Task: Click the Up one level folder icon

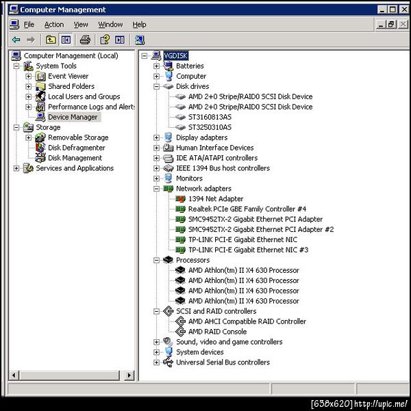Action: coord(51,40)
